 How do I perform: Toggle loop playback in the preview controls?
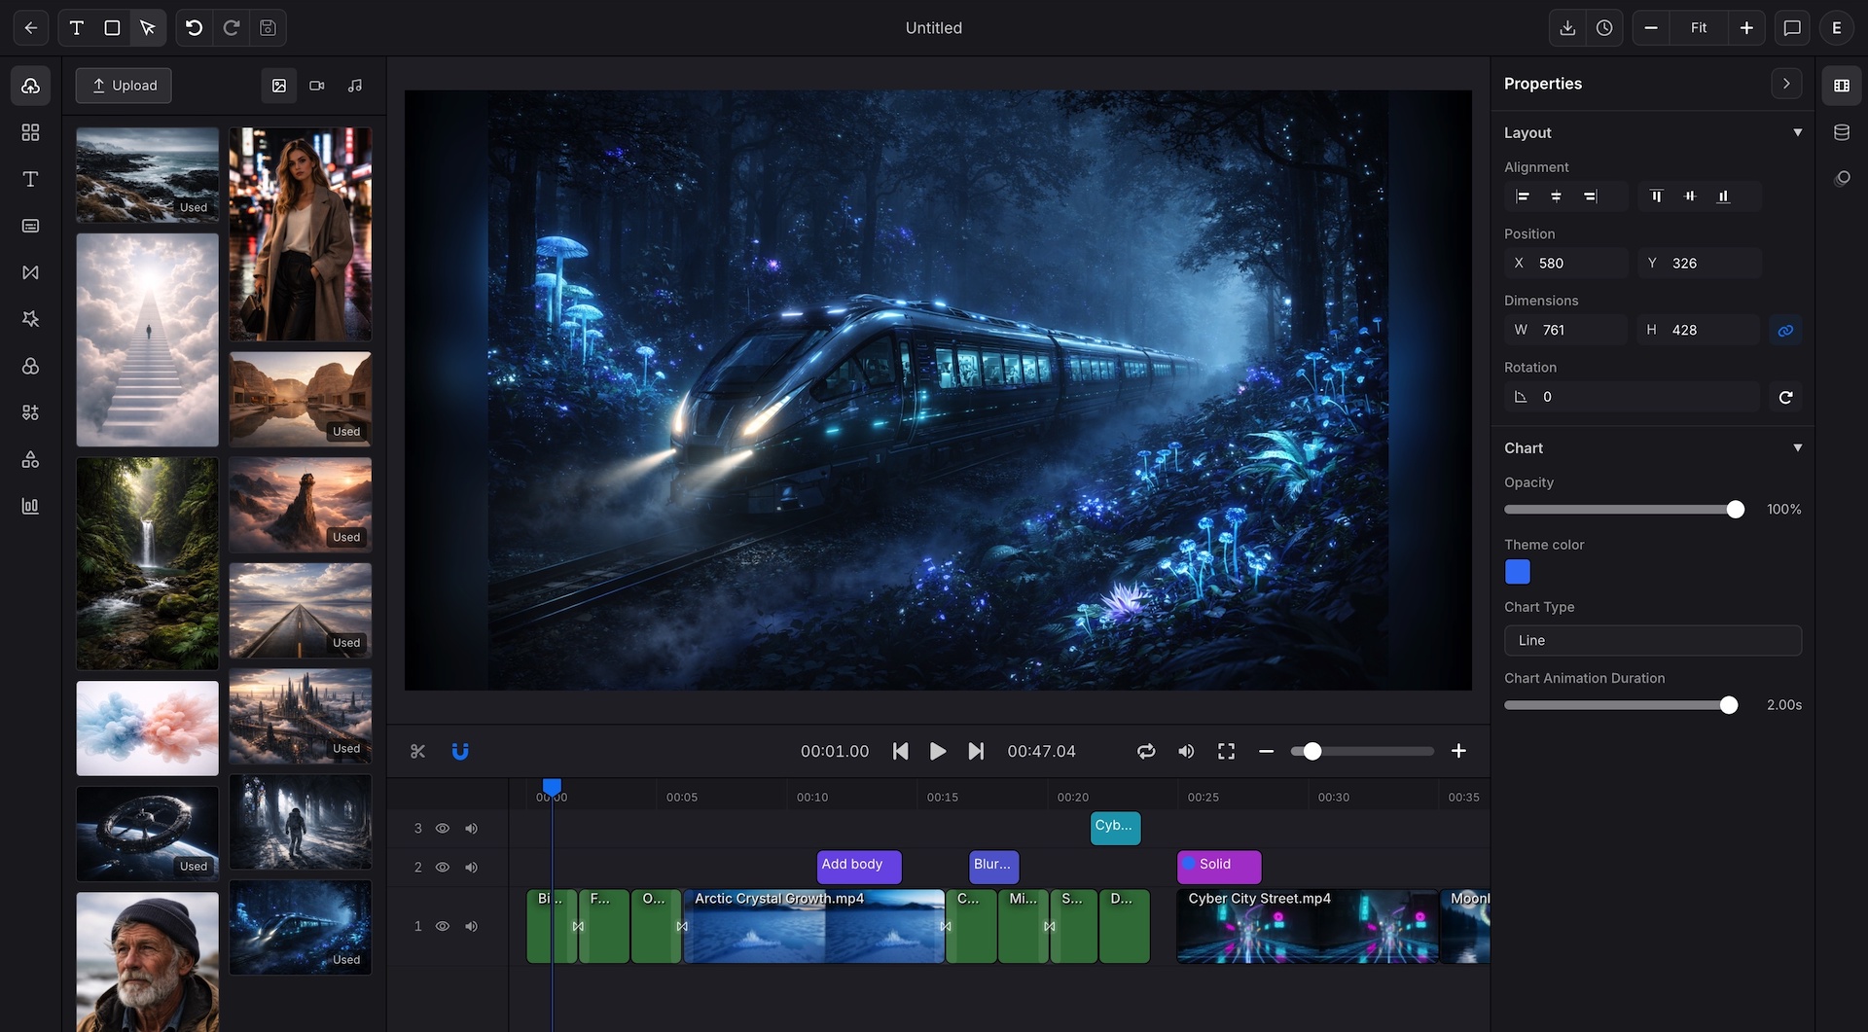[x=1146, y=751]
